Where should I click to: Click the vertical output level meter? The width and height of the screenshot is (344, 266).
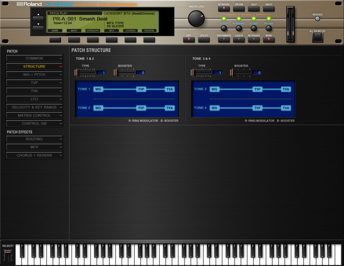[291, 24]
